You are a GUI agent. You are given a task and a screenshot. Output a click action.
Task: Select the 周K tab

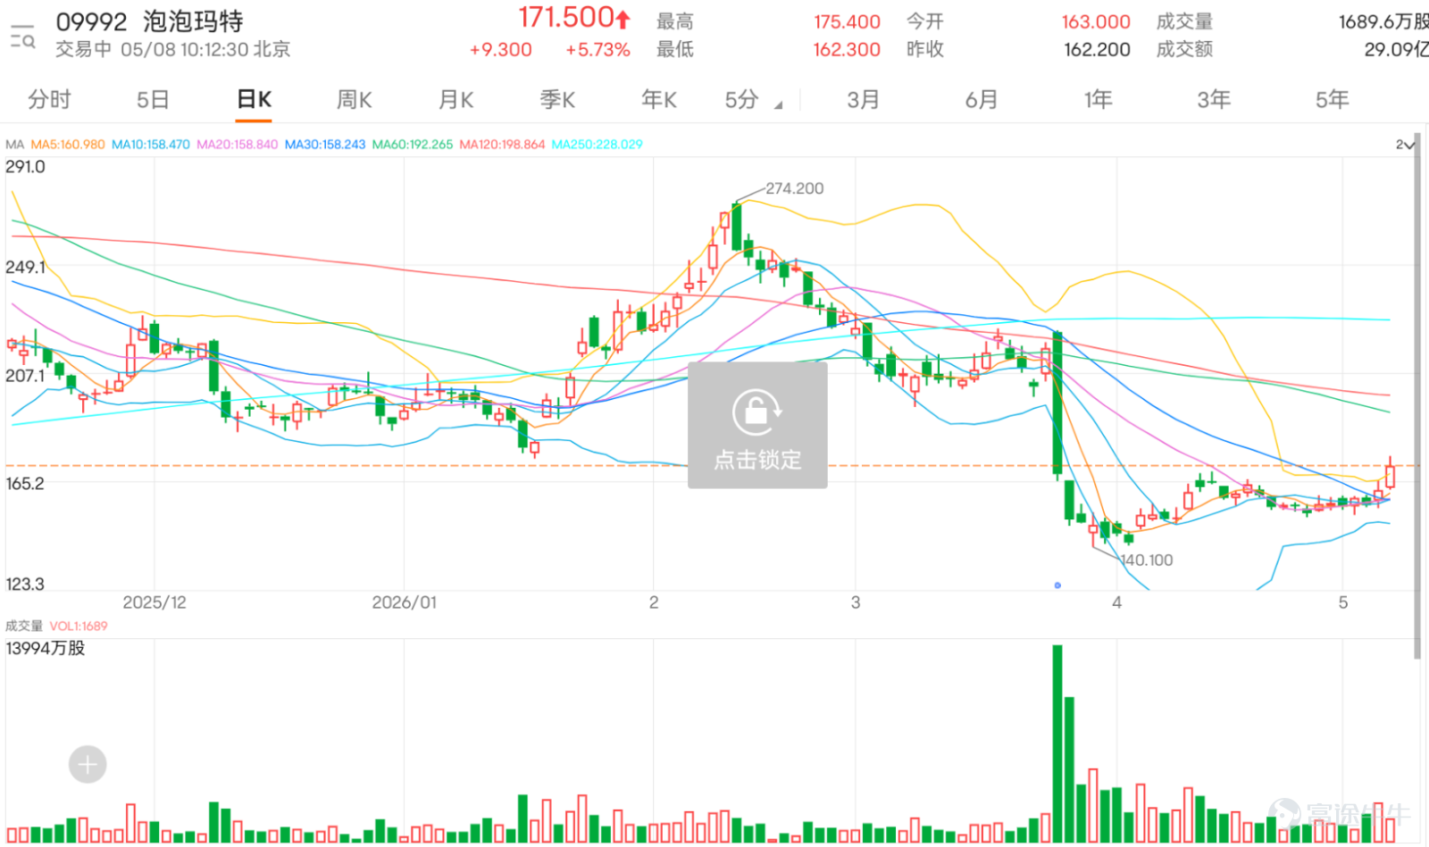tap(354, 99)
